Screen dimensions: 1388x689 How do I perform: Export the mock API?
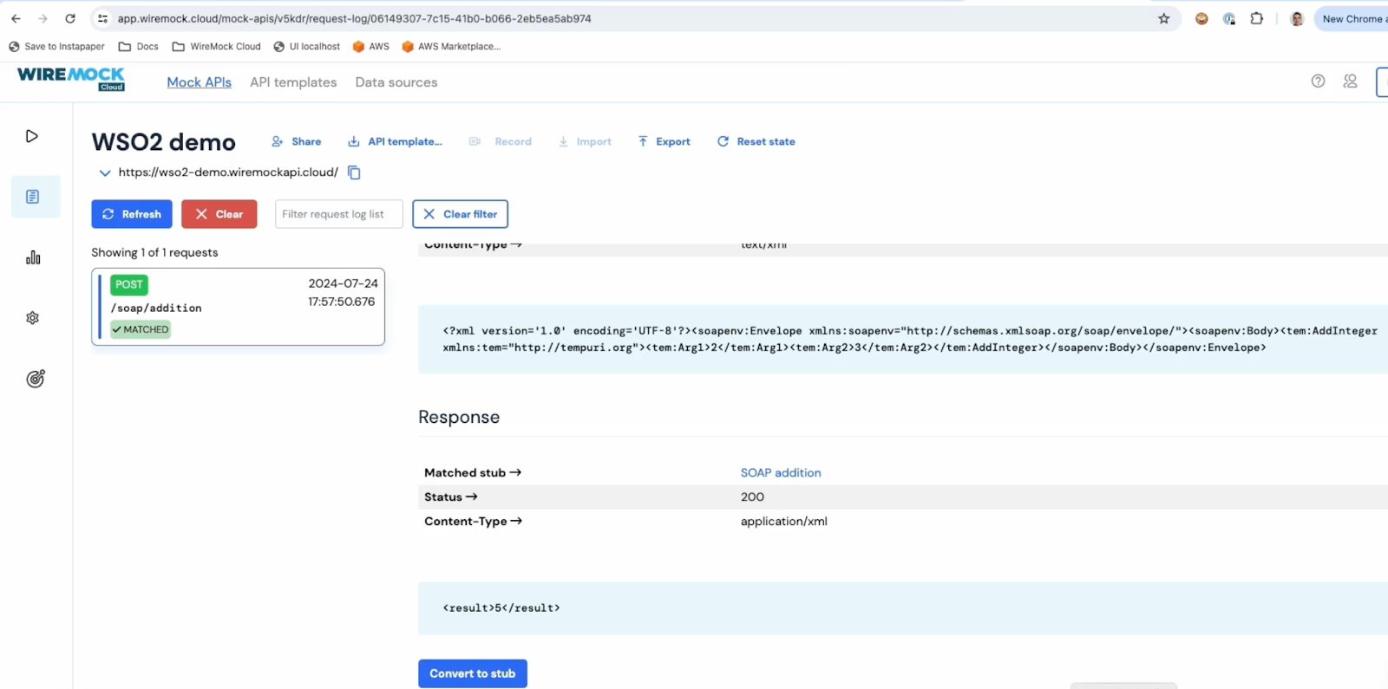(665, 141)
